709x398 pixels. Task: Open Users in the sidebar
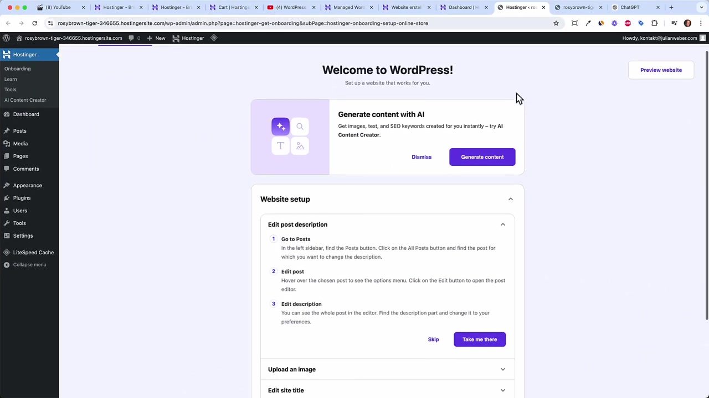20,211
